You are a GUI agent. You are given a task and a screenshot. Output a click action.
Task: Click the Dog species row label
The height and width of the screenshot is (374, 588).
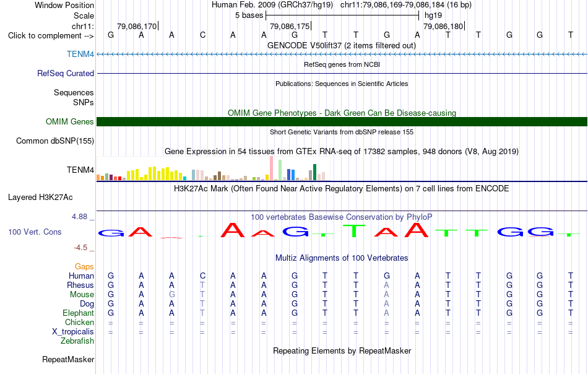point(87,304)
